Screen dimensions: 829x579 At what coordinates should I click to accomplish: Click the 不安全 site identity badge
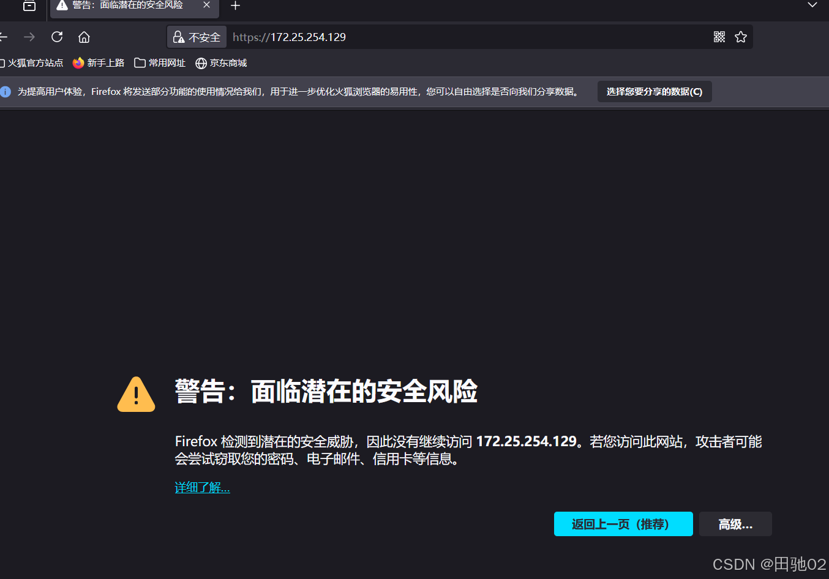[x=197, y=37]
